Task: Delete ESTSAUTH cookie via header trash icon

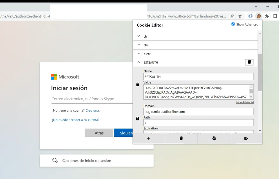Action: [x=249, y=62]
